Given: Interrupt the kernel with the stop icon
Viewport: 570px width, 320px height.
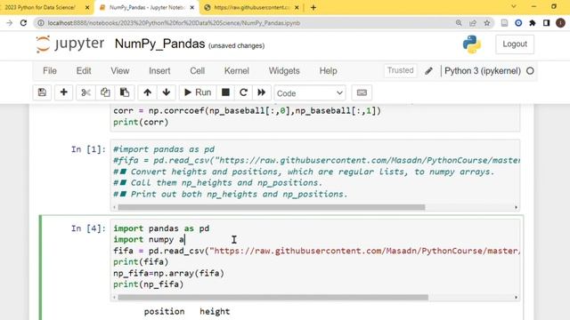Looking at the screenshot, I should (225, 92).
